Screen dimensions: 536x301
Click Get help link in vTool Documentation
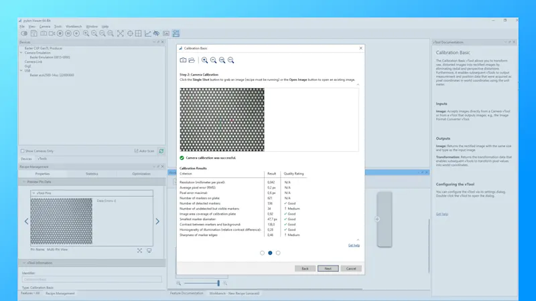(x=442, y=214)
